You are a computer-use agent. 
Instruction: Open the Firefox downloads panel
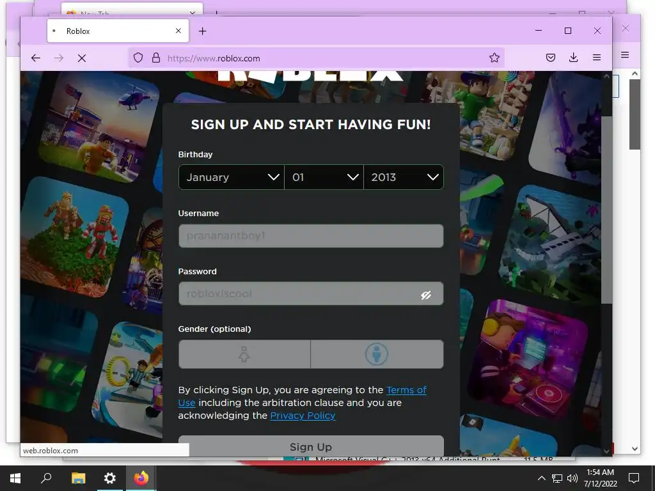point(574,58)
